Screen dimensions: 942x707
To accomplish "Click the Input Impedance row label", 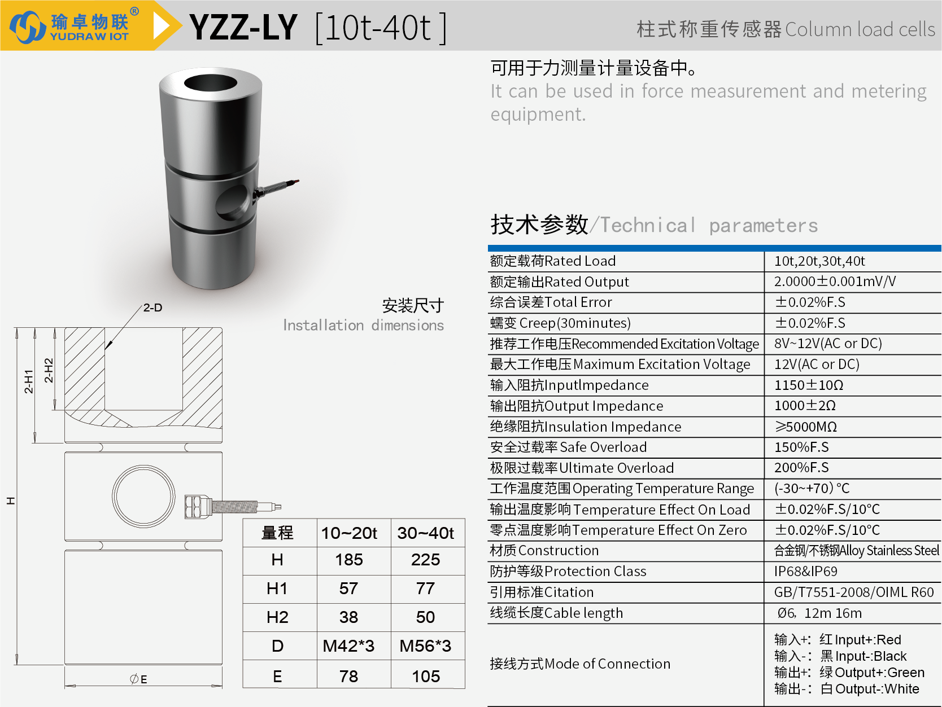I will tap(569, 385).
